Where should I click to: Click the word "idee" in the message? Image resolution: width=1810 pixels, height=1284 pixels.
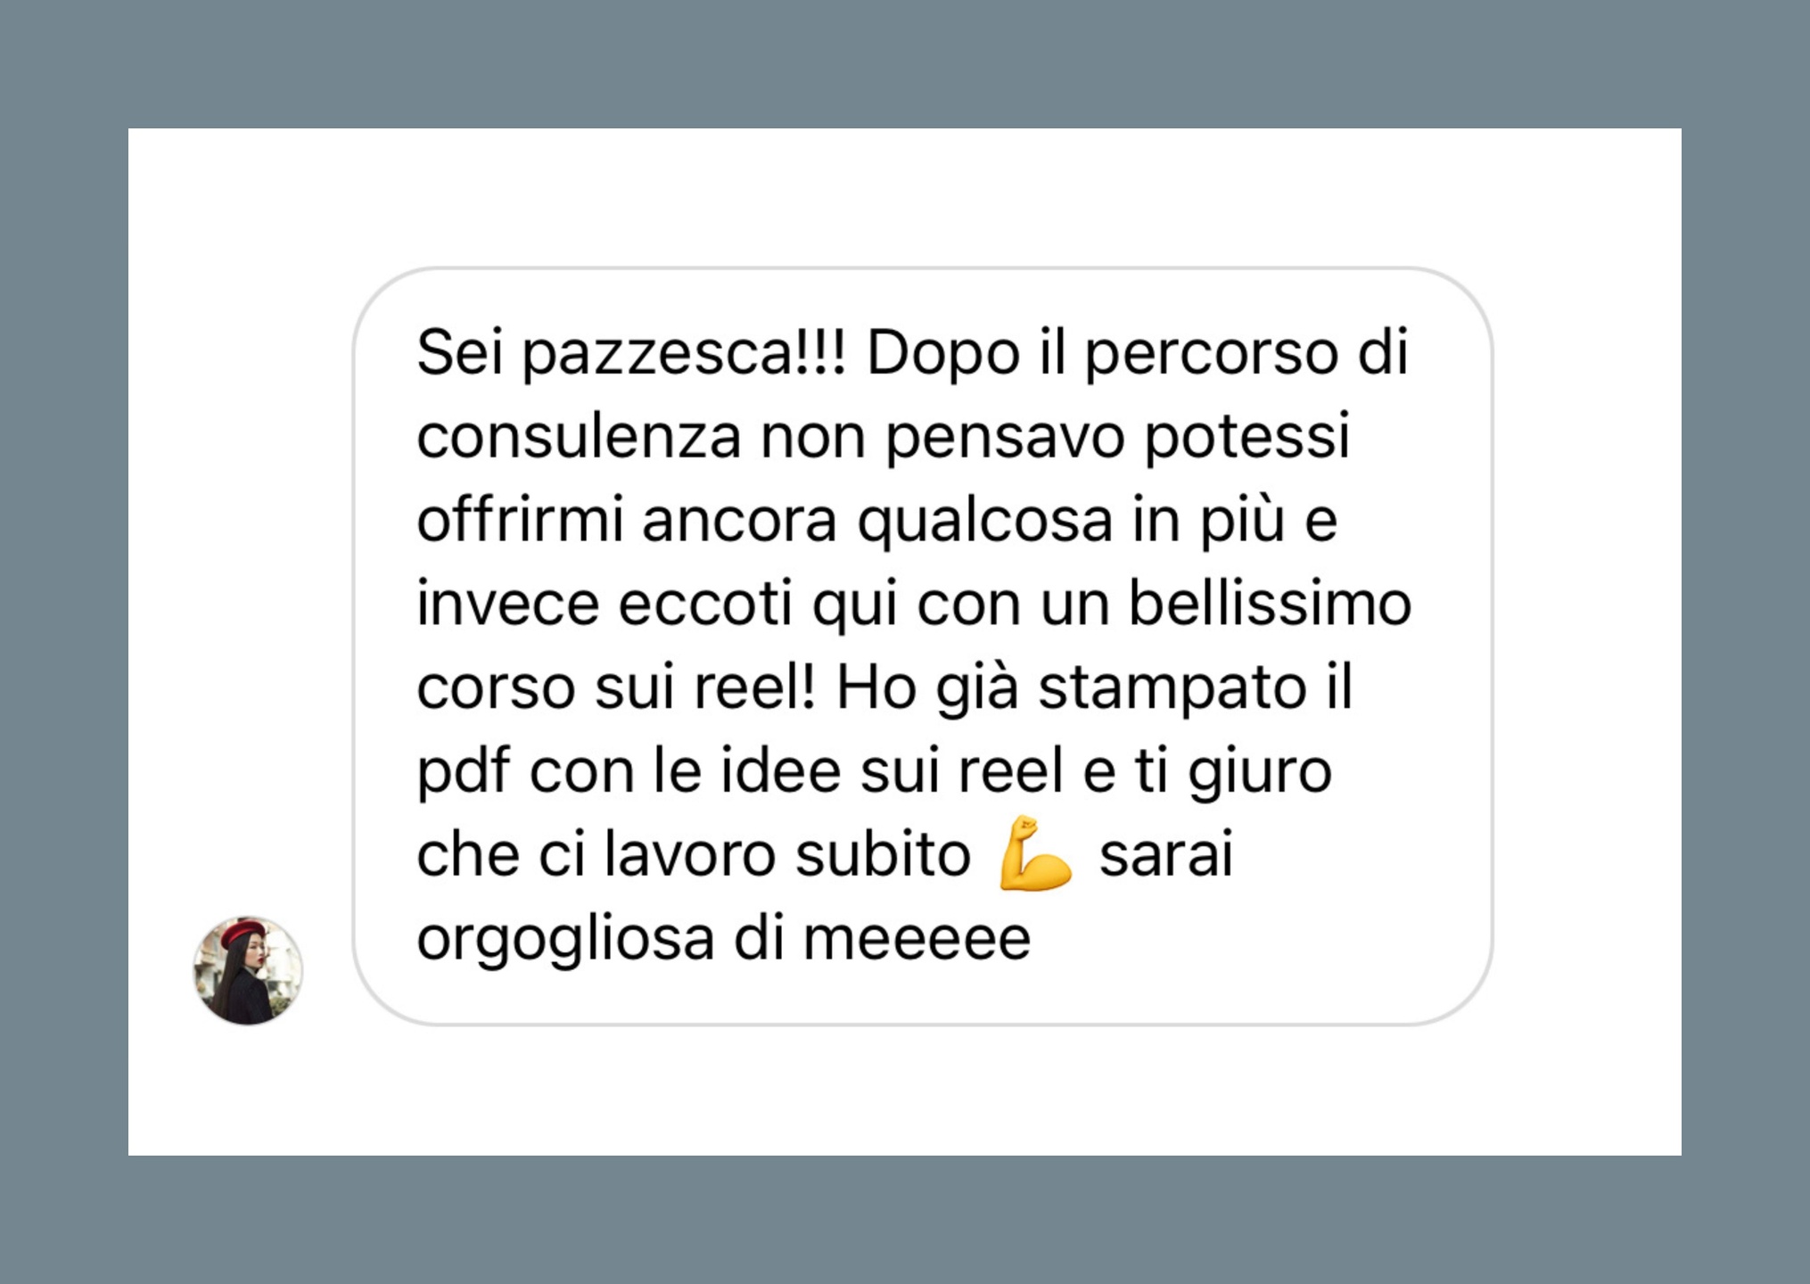pyautogui.click(x=780, y=771)
